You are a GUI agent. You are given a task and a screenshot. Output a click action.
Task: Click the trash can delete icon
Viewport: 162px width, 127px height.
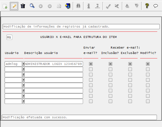pos(23,6)
